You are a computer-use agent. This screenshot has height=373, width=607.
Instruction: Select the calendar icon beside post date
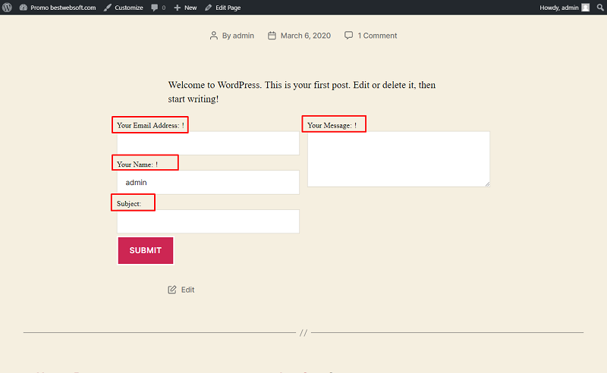point(272,36)
